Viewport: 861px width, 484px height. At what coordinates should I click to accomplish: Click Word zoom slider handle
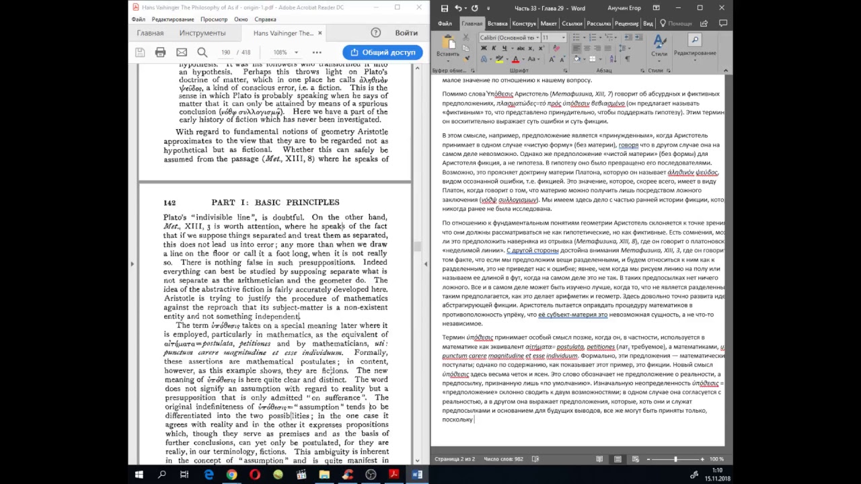click(x=675, y=459)
